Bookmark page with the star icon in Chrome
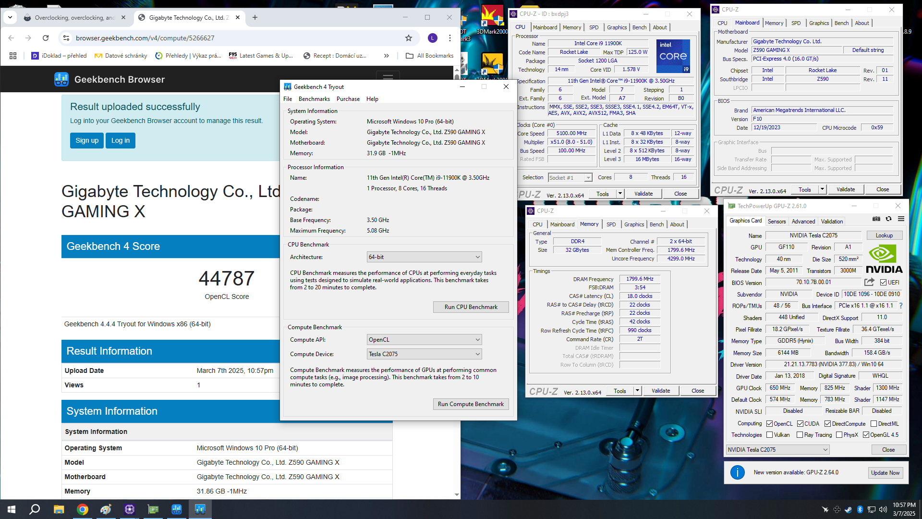Image resolution: width=922 pixels, height=519 pixels. pos(409,38)
